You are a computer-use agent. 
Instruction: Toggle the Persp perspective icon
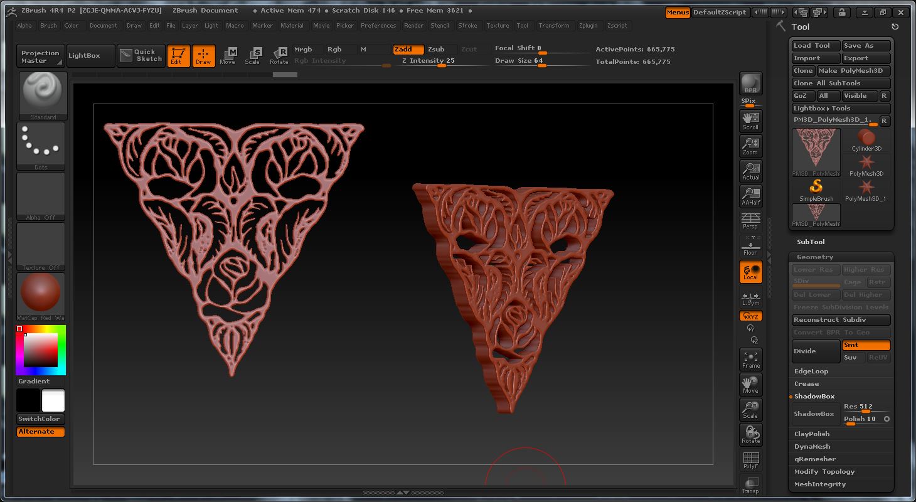pyautogui.click(x=750, y=221)
